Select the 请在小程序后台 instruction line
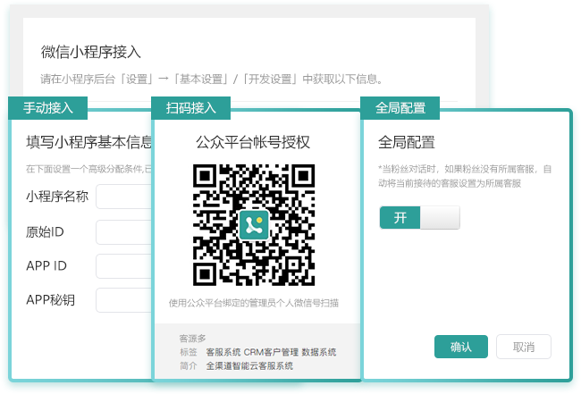 coord(211,79)
